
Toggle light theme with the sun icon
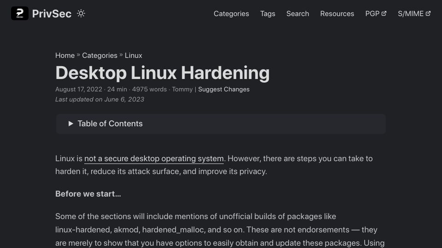(x=81, y=13)
